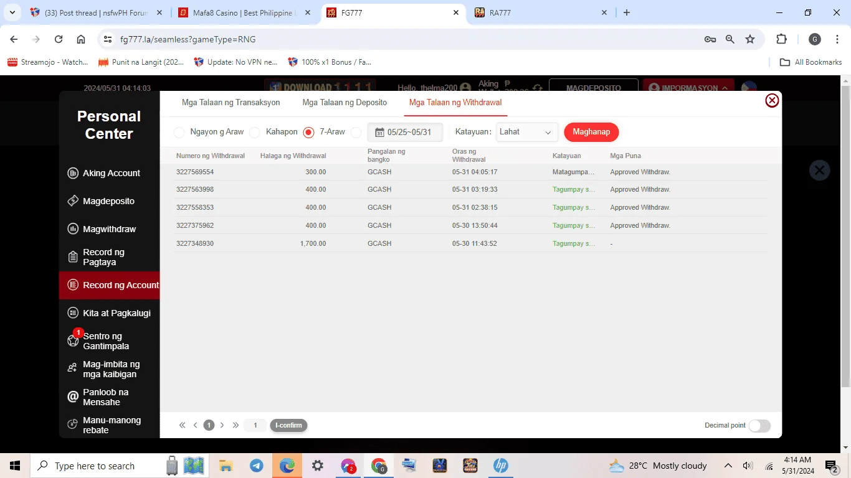The width and height of the screenshot is (851, 478).
Task: Open All Bookmarks folder
Action: click(x=811, y=62)
